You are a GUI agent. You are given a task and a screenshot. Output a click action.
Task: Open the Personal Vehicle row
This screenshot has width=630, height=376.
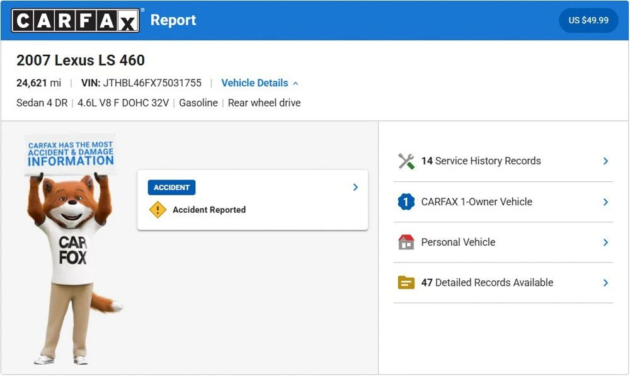tap(503, 242)
